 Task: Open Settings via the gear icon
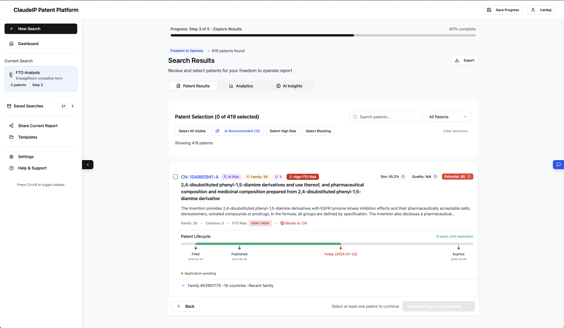coord(12,157)
